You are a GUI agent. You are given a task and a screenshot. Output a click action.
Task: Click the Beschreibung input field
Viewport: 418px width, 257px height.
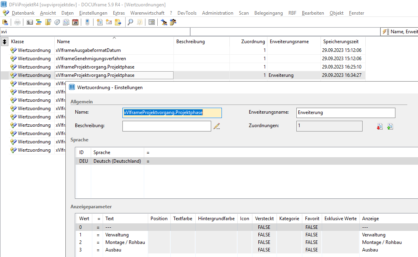tap(167, 126)
